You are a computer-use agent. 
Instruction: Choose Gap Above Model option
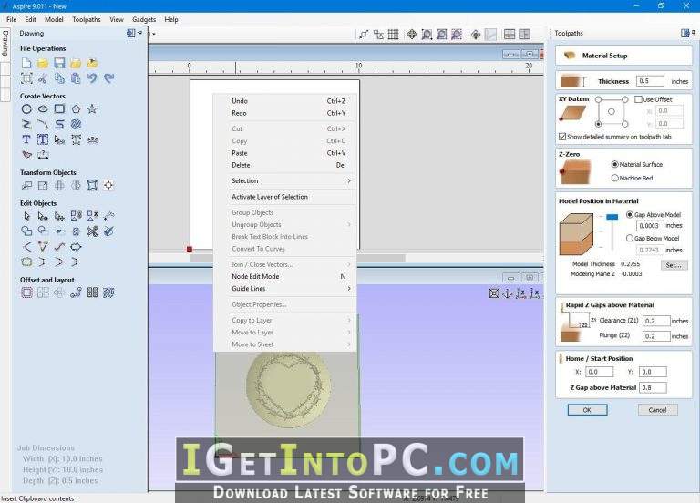pyautogui.click(x=630, y=215)
